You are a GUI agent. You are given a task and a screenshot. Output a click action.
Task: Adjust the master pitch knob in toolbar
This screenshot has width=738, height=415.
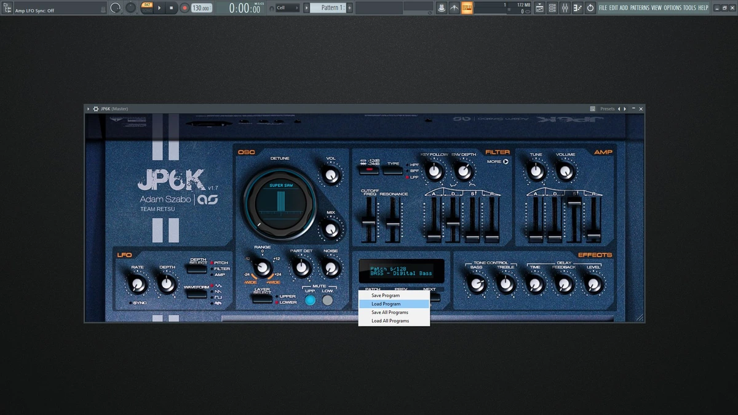pos(131,8)
